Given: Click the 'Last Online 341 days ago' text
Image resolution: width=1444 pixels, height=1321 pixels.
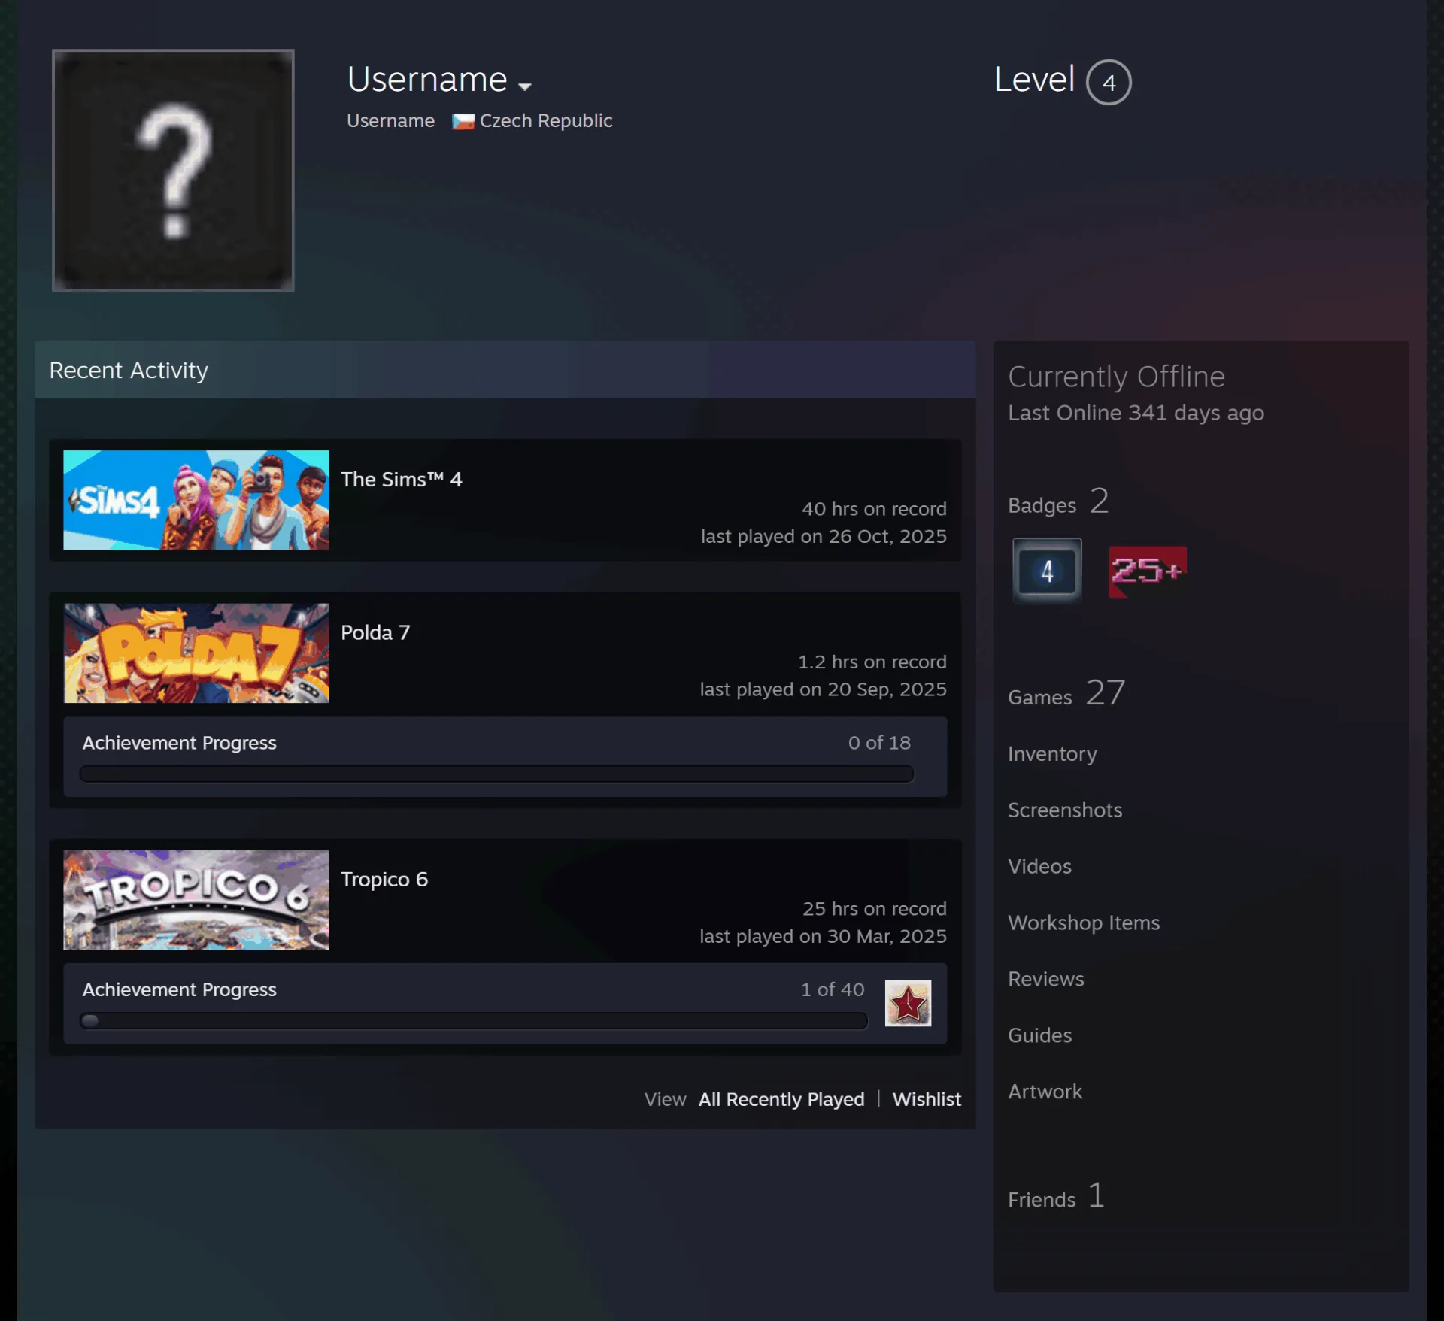Looking at the screenshot, I should click(x=1136, y=413).
